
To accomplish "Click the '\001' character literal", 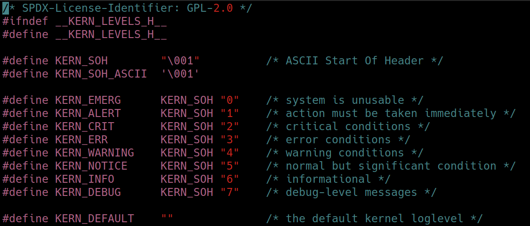I will (x=180, y=74).
